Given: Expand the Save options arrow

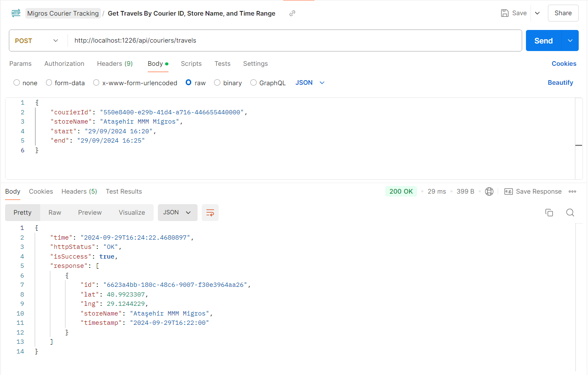Looking at the screenshot, I should 537,13.
